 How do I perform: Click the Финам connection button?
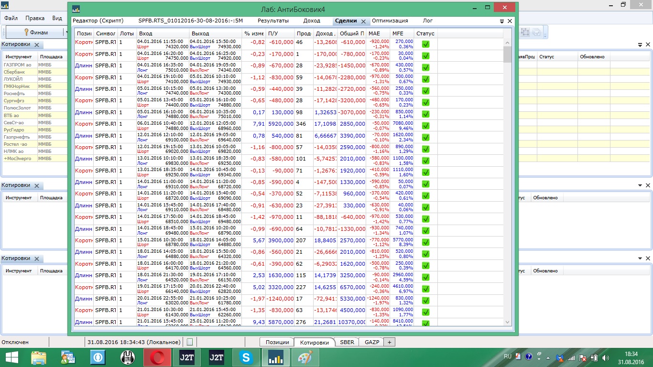point(36,32)
